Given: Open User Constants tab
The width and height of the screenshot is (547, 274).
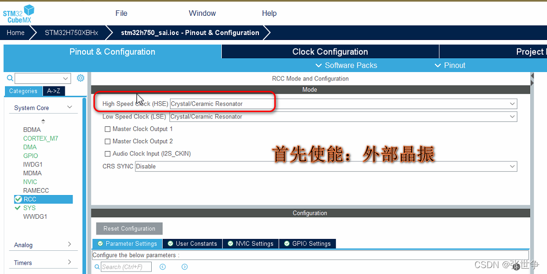Looking at the screenshot, I should click(193, 244).
